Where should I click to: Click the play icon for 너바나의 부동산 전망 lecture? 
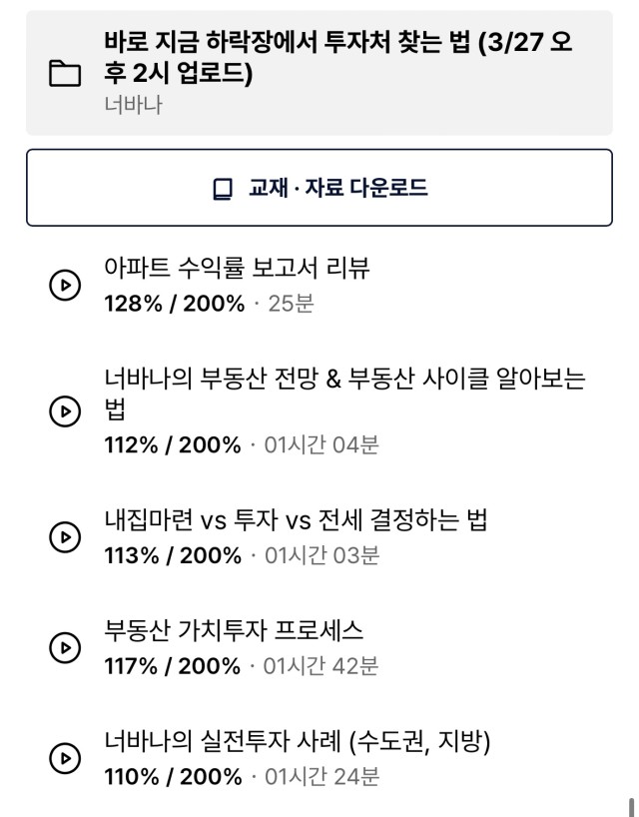tap(65, 411)
